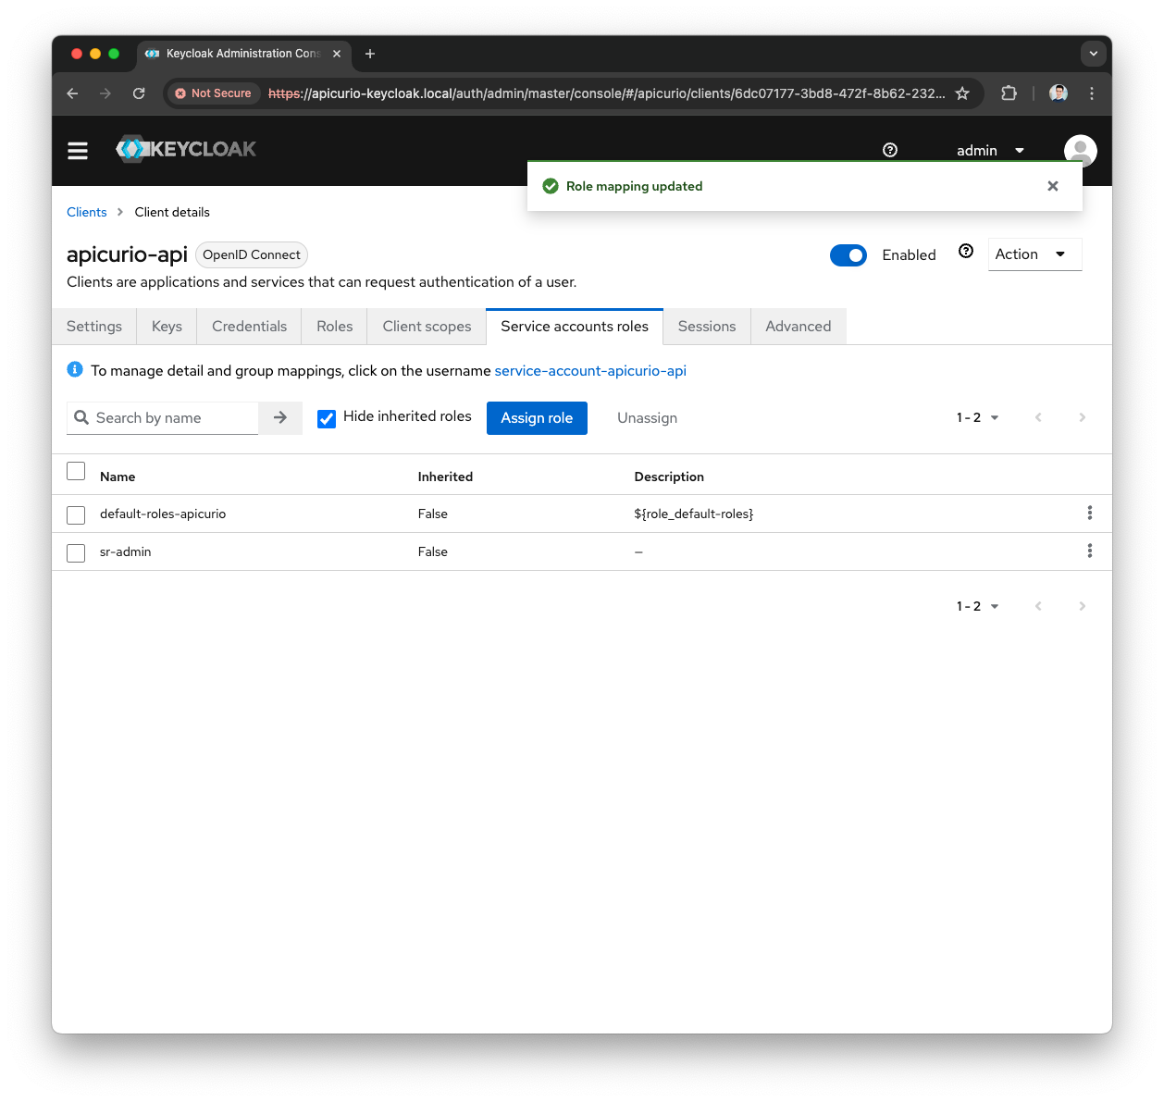1164x1102 pixels.
Task: Click the Unassign button
Action: click(647, 418)
